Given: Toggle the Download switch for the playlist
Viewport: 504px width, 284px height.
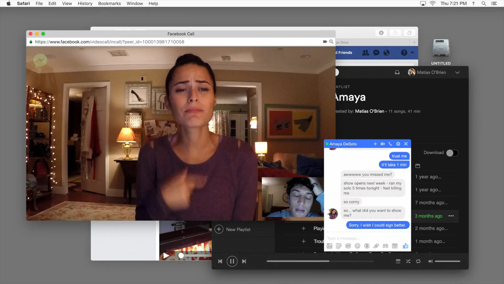Looking at the screenshot, I should (x=452, y=153).
